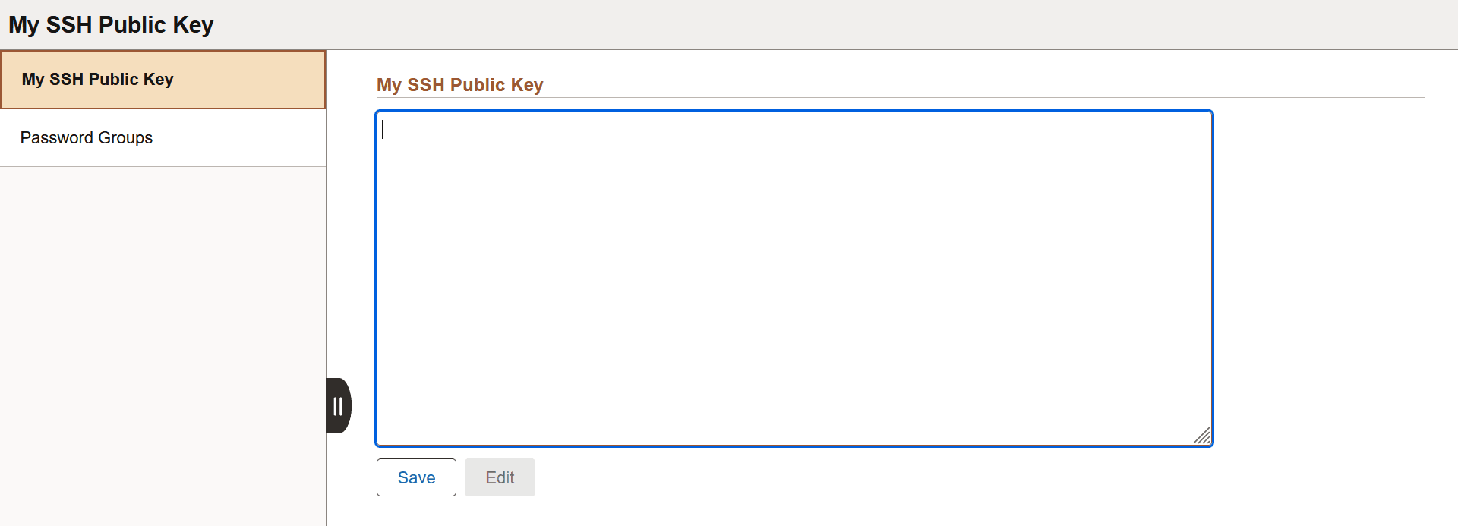Image resolution: width=1458 pixels, height=526 pixels.
Task: Click the orange My SSH Public Key section title
Action: point(459,85)
